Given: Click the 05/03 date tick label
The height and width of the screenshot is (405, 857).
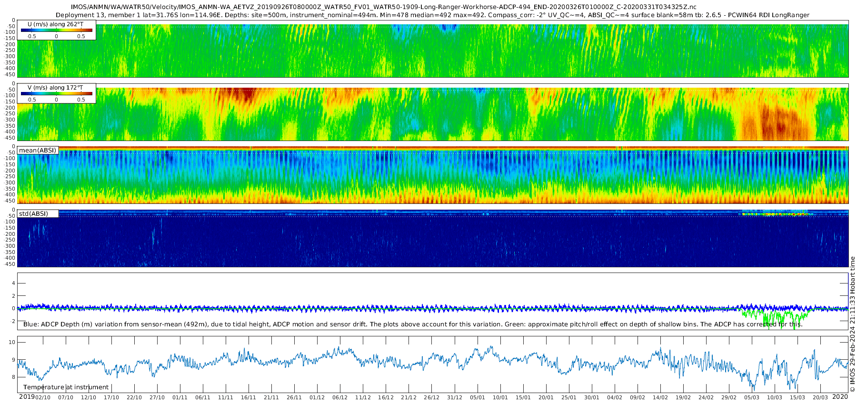Looking at the screenshot, I should 752,397.
